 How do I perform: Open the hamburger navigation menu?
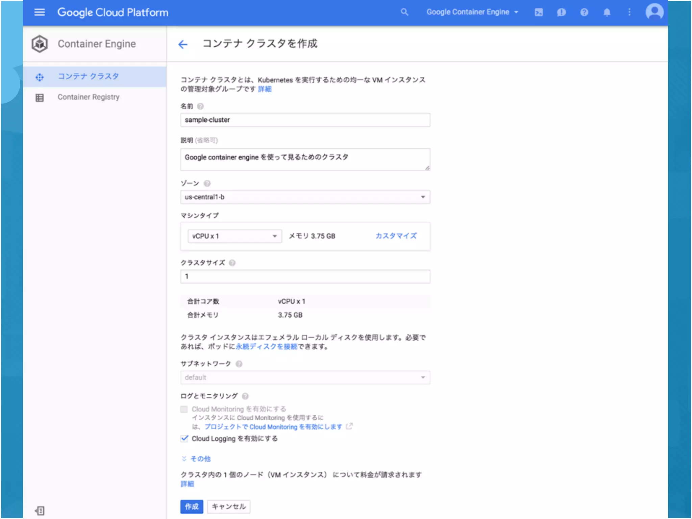[40, 13]
